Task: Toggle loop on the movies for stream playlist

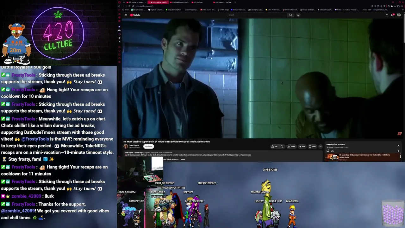Action: pyautogui.click(x=328, y=151)
